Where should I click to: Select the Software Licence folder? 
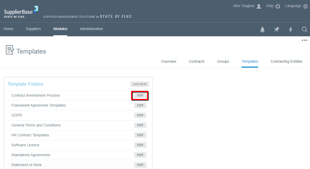pos(25,145)
